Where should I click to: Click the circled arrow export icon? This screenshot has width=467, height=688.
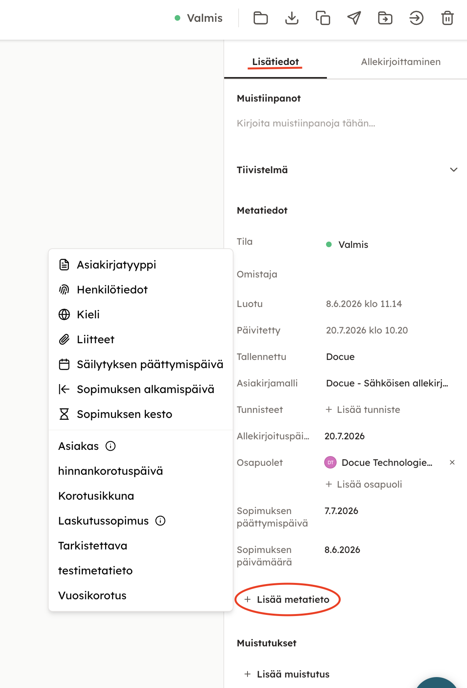click(x=416, y=18)
